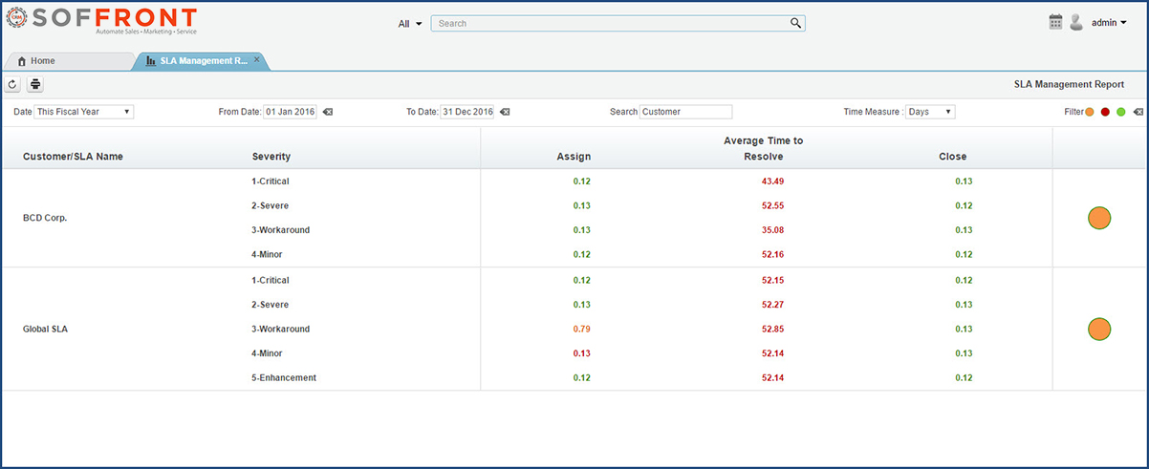Click the BCD Corp. orange status circle
Screen dimensions: 1149x469
(x=1099, y=218)
